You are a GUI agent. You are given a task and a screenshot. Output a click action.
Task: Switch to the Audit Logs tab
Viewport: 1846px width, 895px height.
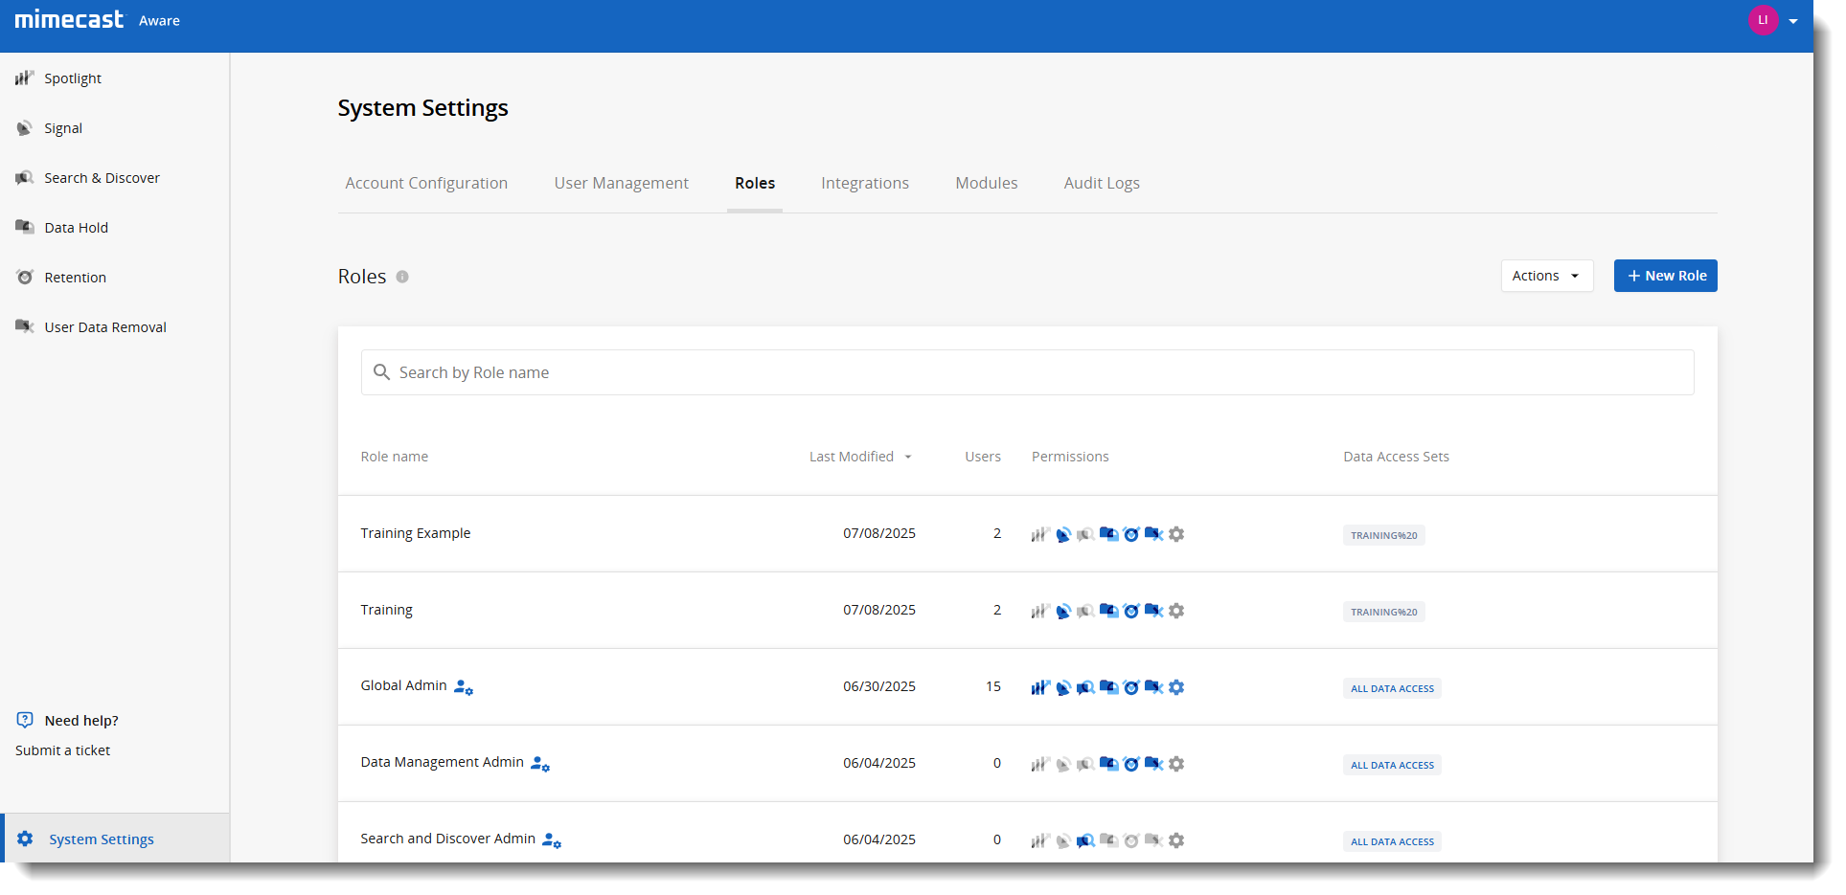tap(1101, 183)
